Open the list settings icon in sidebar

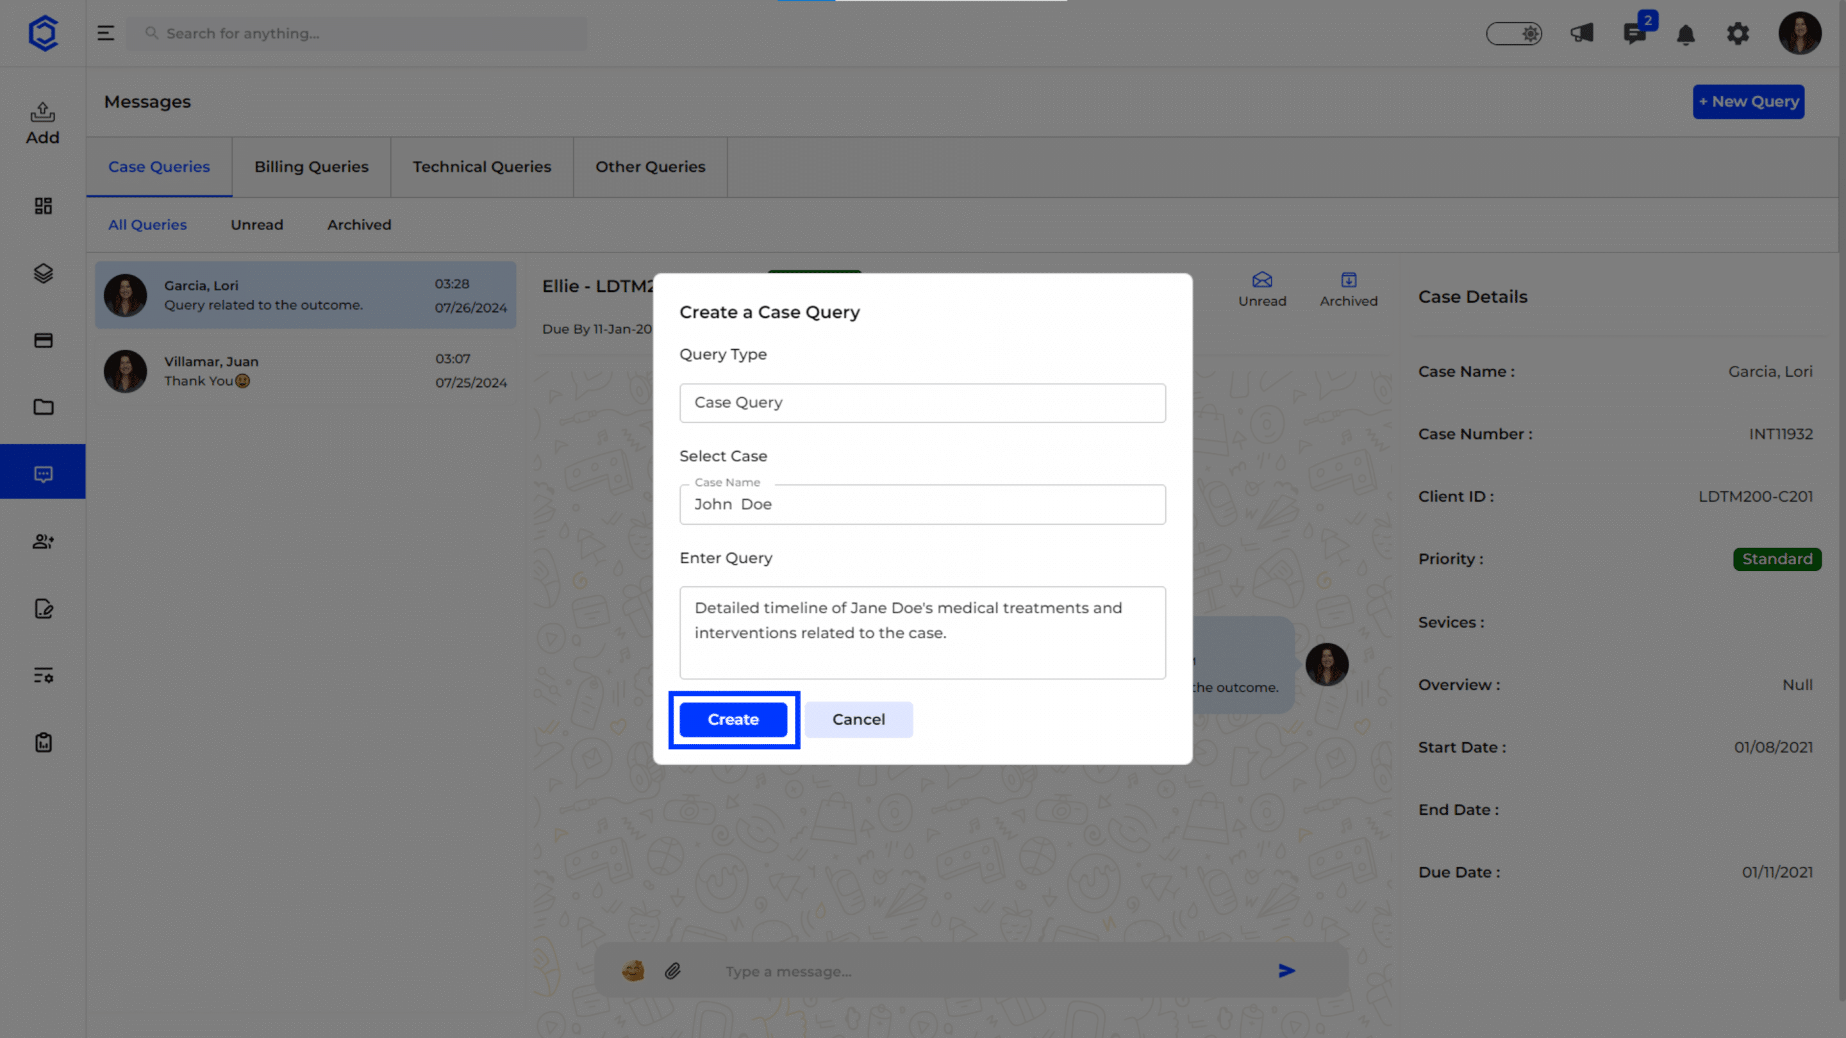(x=43, y=675)
